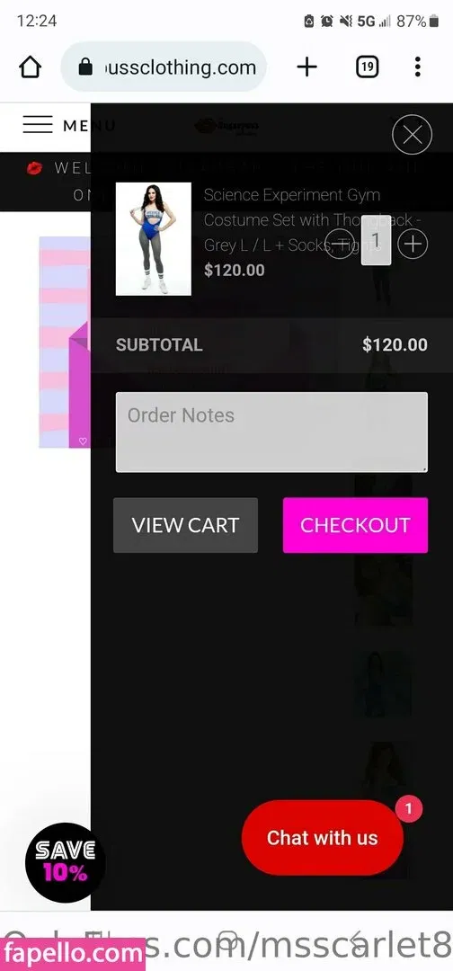This screenshot has width=453, height=971.
Task: Close the cart drawer with X
Action: [413, 134]
